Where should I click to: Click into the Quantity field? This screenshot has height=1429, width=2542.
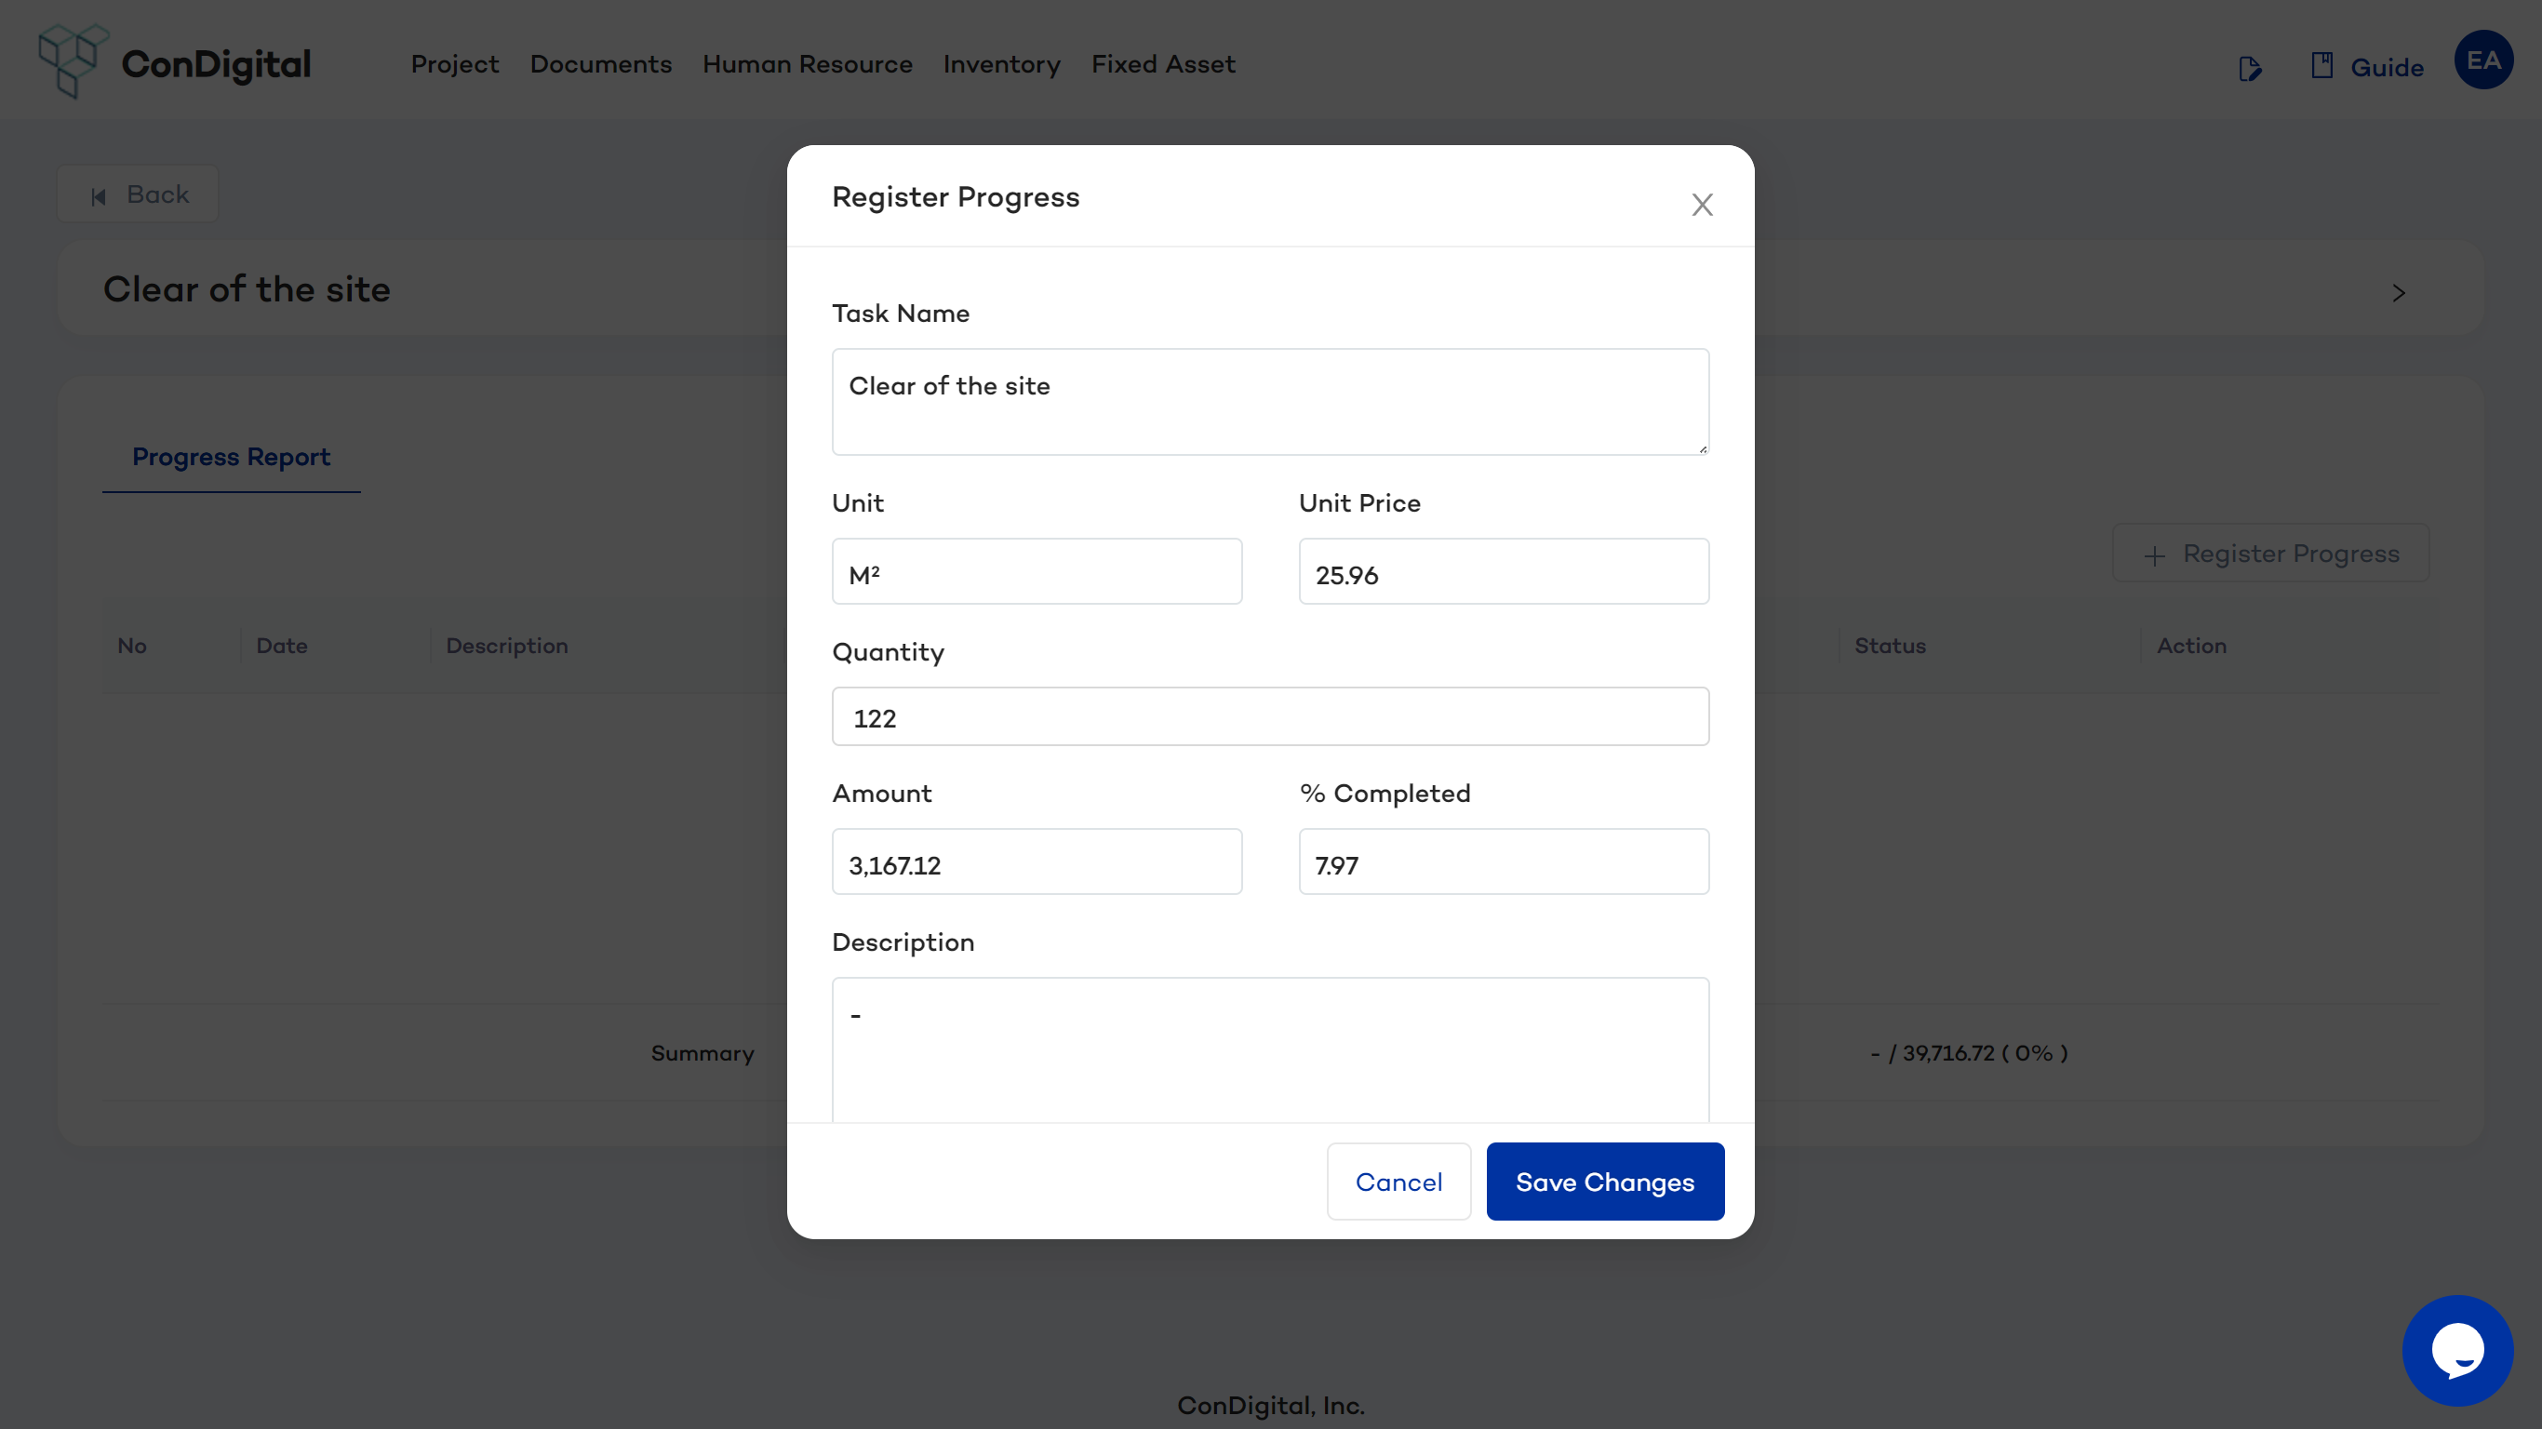(x=1269, y=717)
